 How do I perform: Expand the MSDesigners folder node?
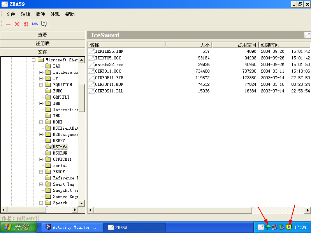41,135
